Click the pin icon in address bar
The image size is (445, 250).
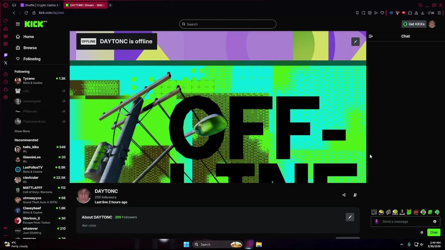click(357, 13)
